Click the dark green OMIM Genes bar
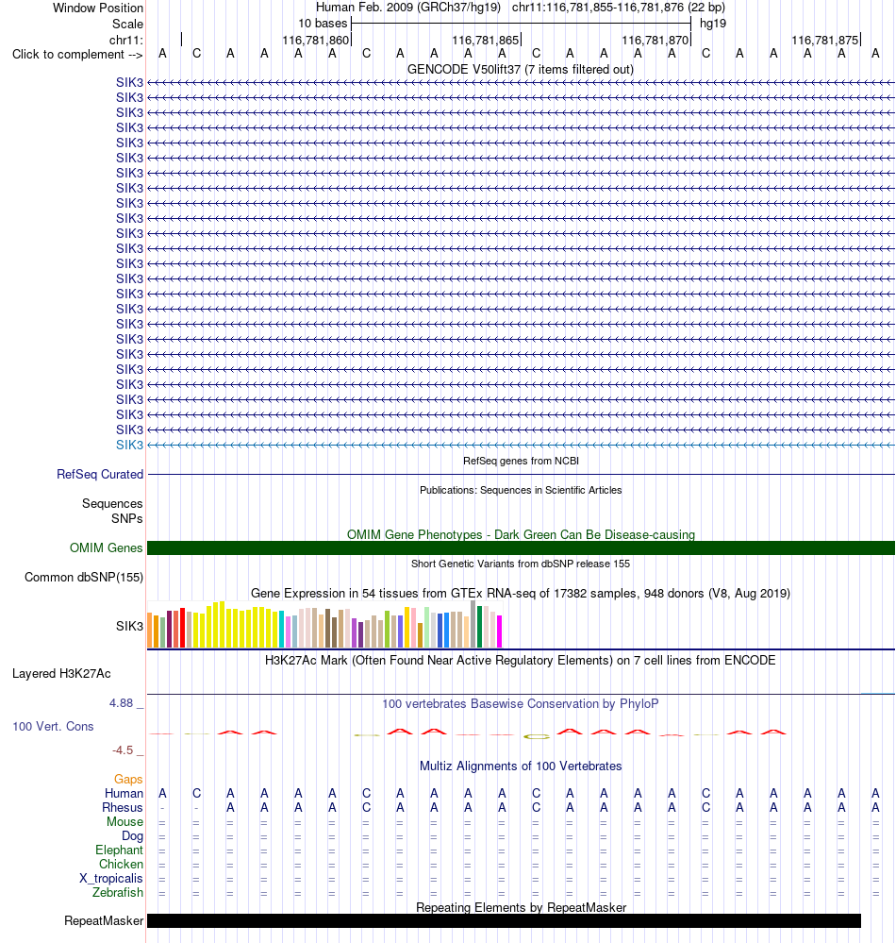Viewport: 896px width, 943px height. coord(521,547)
